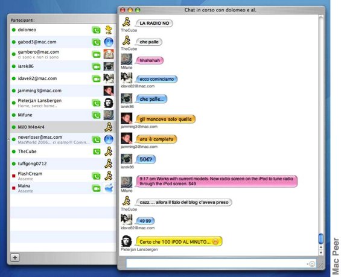Start audio chat with dolomeo
Viewport: 341px width, 277px height.
pyautogui.click(x=96, y=30)
